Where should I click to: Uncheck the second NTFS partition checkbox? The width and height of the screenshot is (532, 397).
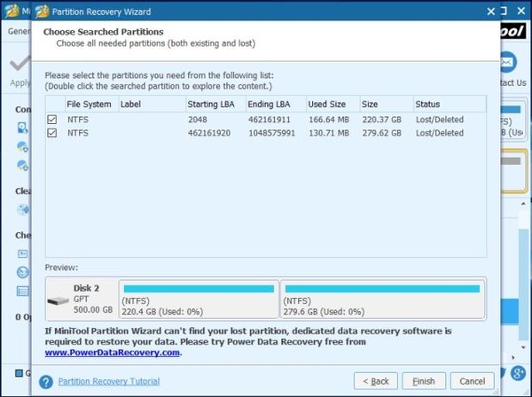point(52,134)
